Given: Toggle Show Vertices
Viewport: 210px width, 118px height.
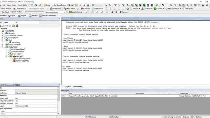Looking at the screenshot, I should (6, 9).
